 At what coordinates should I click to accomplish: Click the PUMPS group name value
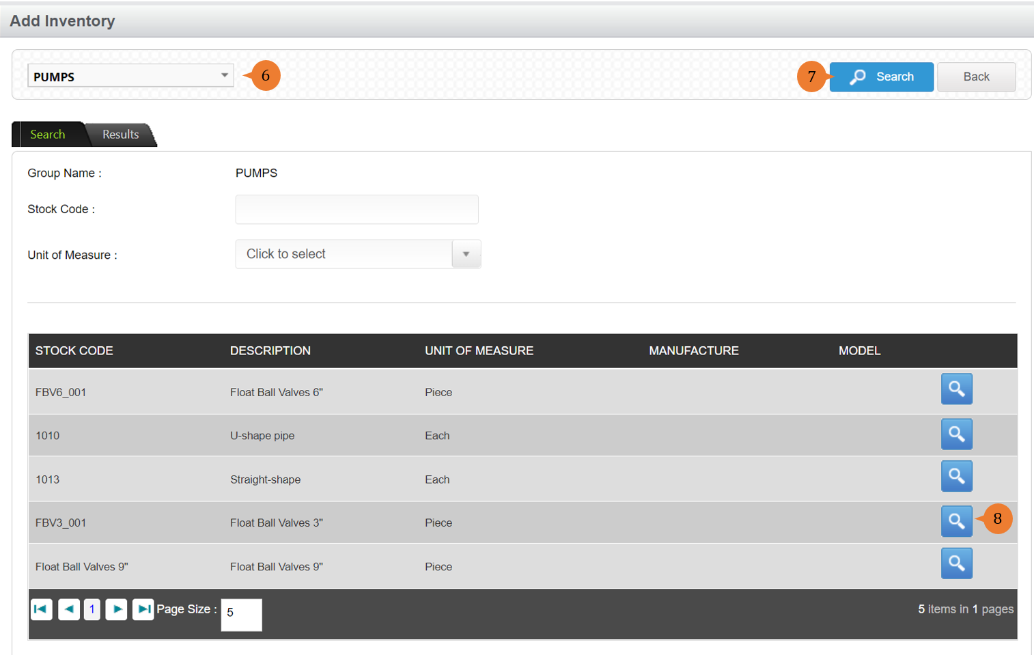point(256,173)
